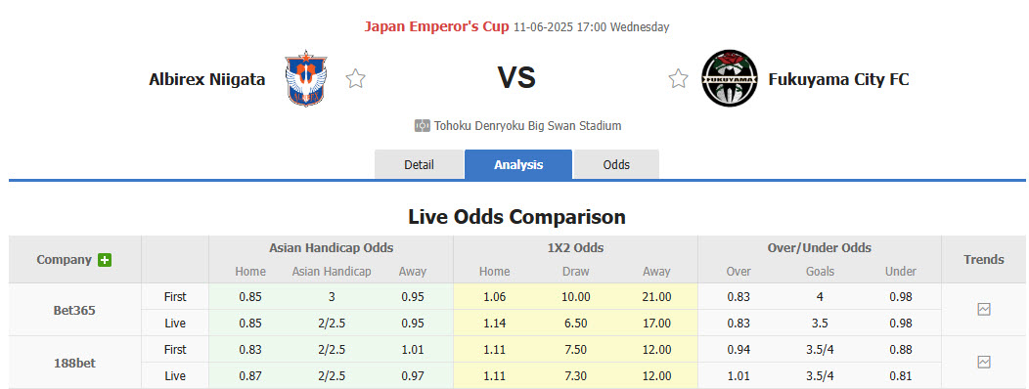Add a company with the green plus icon
The width and height of the screenshot is (1029, 389).
coord(105,260)
